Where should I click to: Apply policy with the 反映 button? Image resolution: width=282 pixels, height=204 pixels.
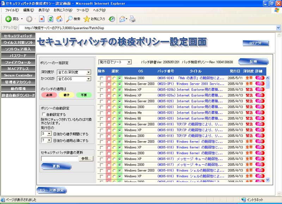(x=253, y=62)
